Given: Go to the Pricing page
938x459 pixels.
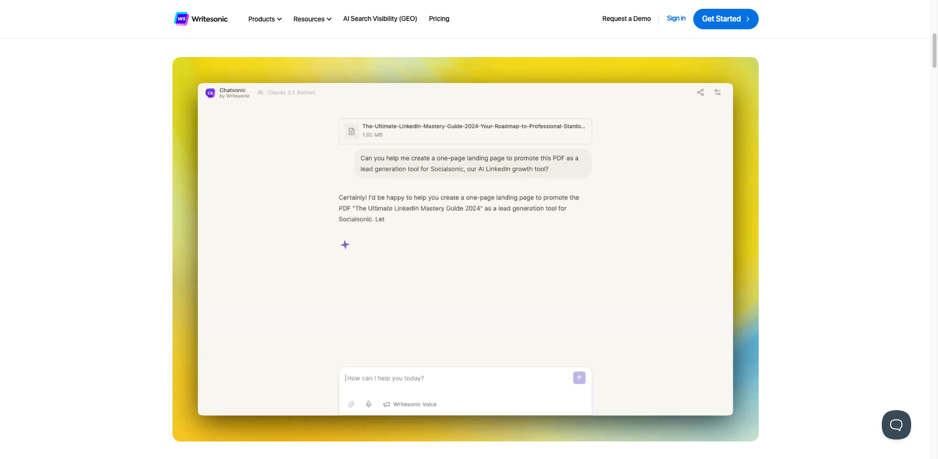Looking at the screenshot, I should (x=439, y=19).
